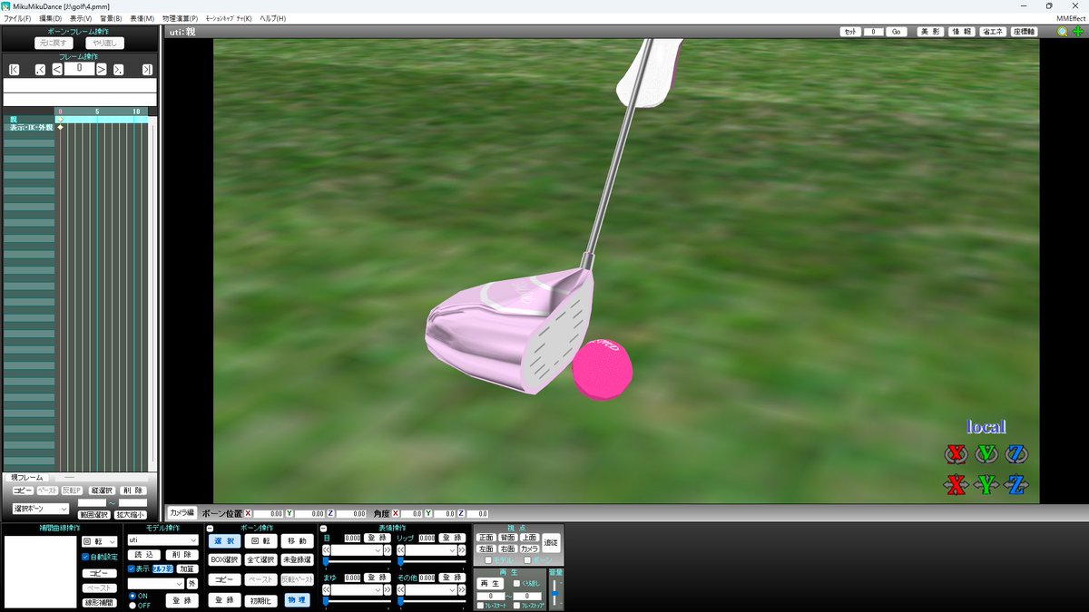
Task: Jump to the last frame button
Action: coord(147,69)
